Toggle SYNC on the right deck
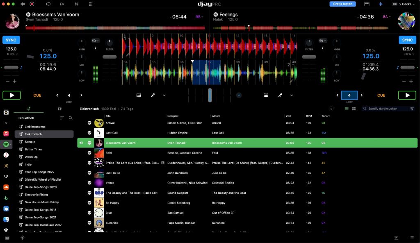The height and width of the screenshot is (243, 420). tap(407, 40)
